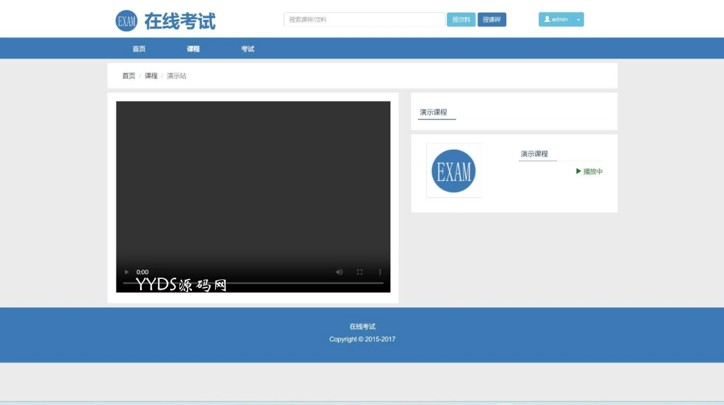
Task: Play the course video
Action: (x=127, y=272)
